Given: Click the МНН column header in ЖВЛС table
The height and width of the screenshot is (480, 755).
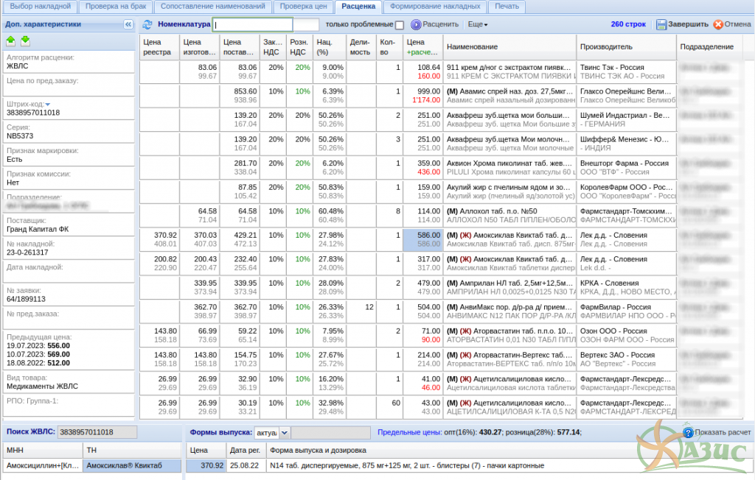Looking at the screenshot, I should point(43,450).
